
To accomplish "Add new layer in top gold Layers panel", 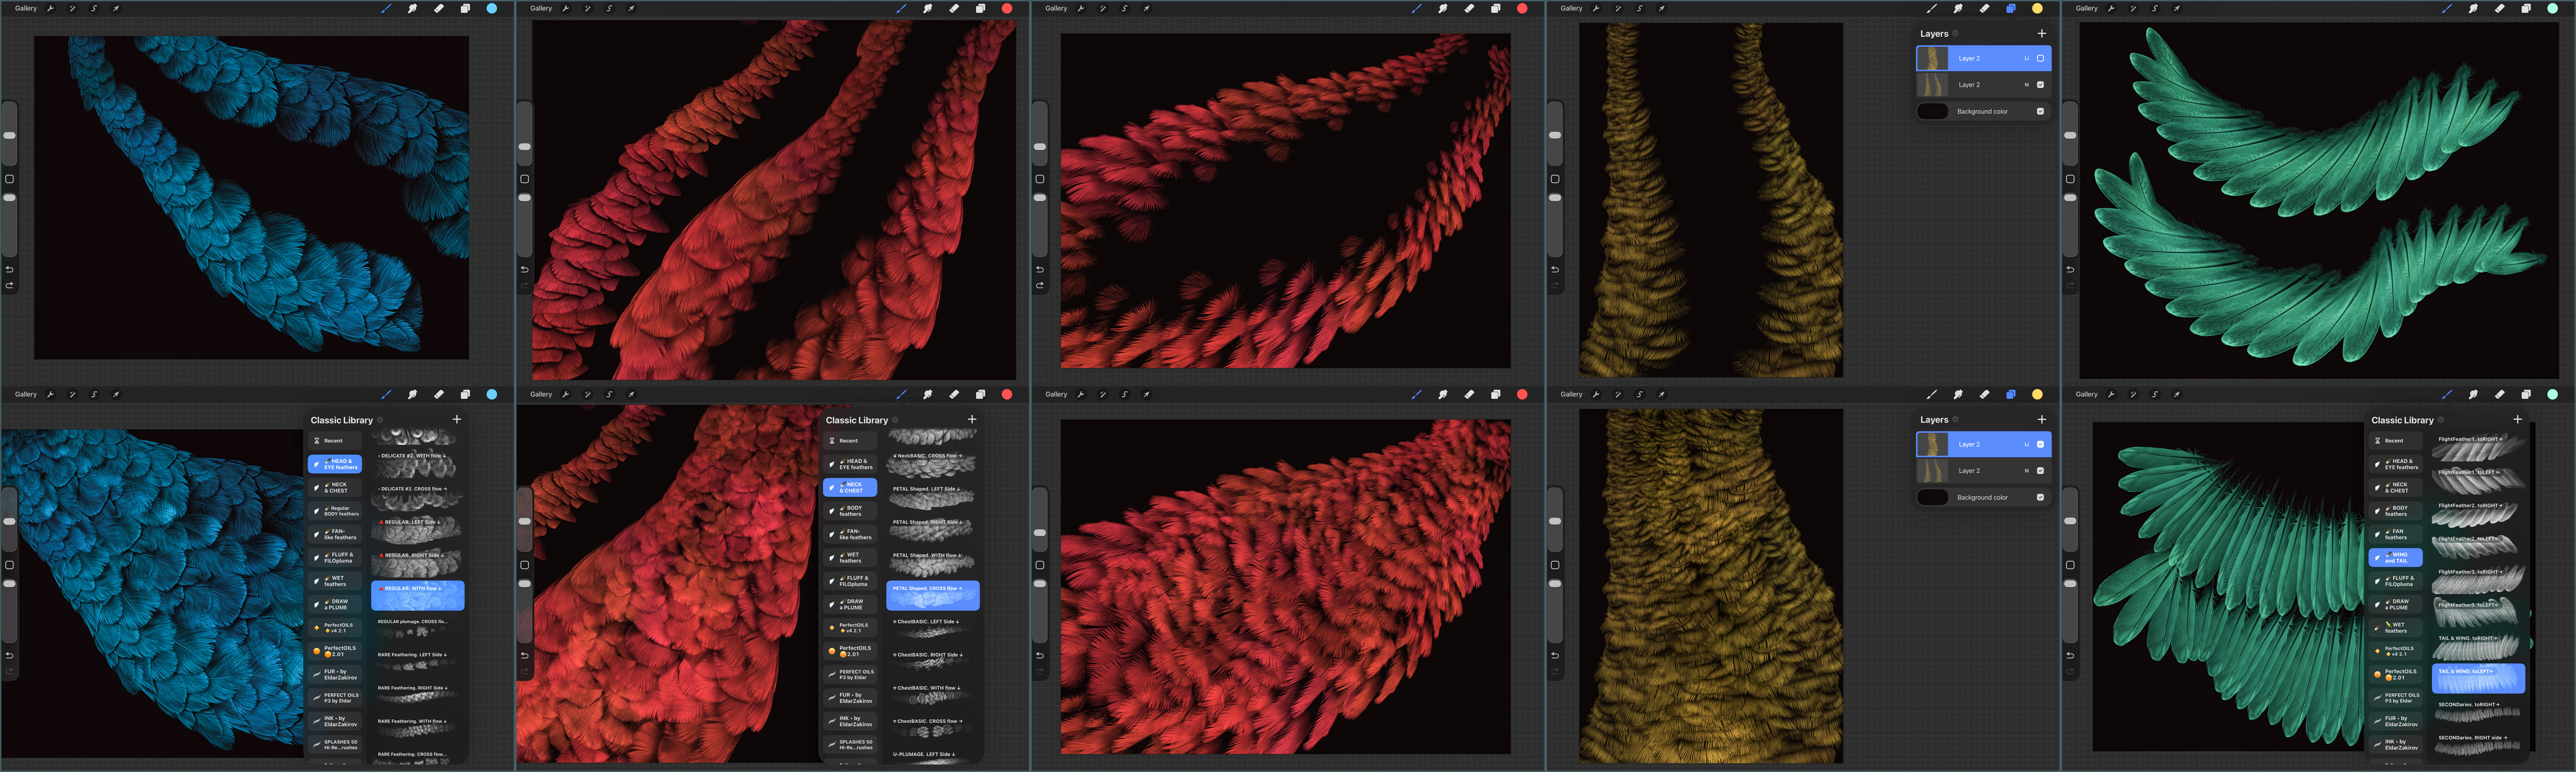I will coord(2042,33).
